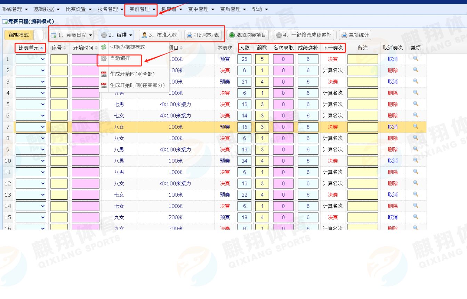Click 删除 link in row 5
The width and height of the screenshot is (467, 299).
[x=393, y=105]
